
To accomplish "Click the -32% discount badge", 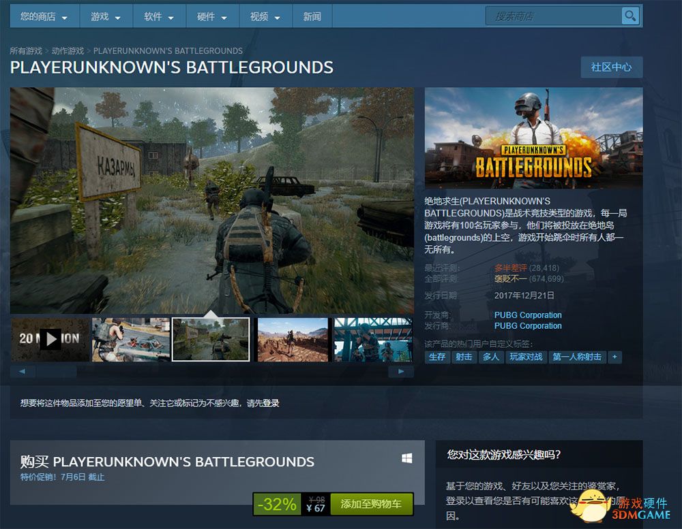I will [x=277, y=504].
